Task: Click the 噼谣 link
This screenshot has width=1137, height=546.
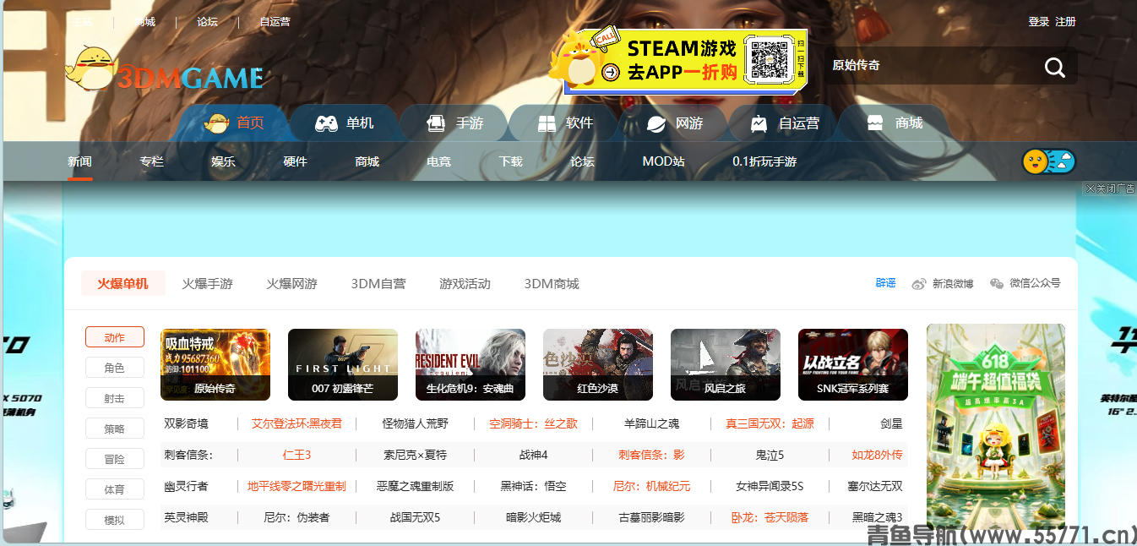Action: 885,283
